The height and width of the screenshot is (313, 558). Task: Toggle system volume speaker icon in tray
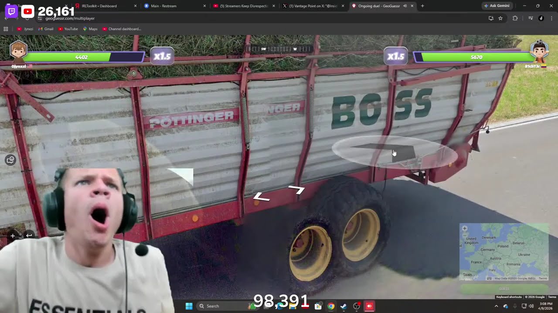pyautogui.click(x=531, y=306)
